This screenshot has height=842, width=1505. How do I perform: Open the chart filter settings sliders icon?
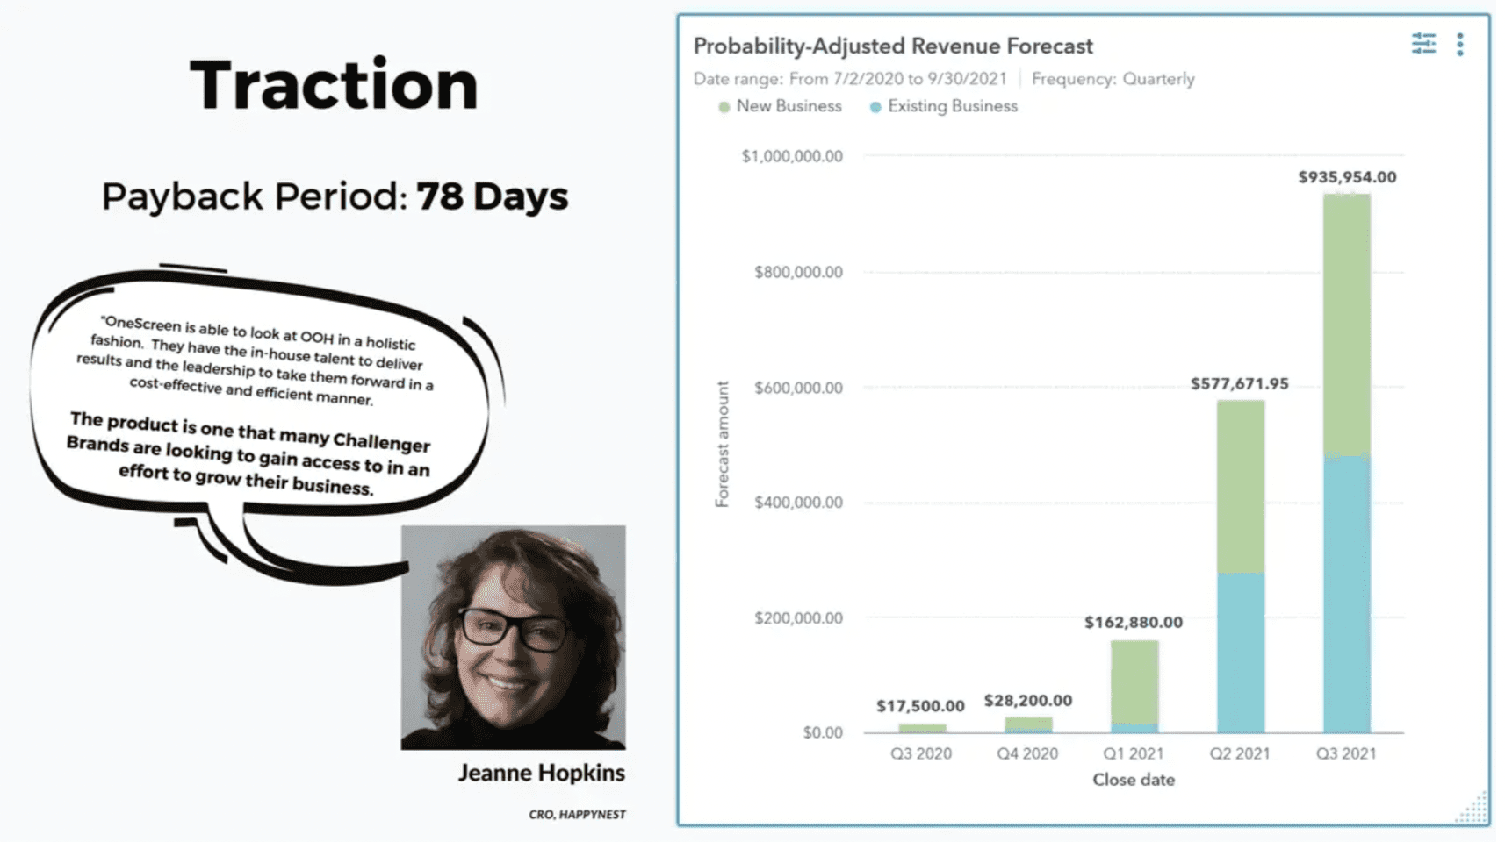click(x=1423, y=43)
